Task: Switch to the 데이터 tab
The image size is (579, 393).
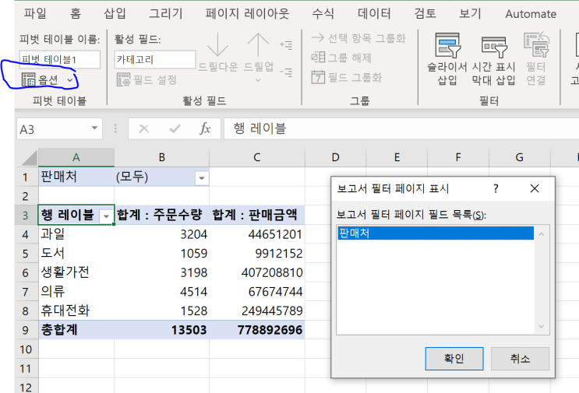Action: [x=374, y=14]
